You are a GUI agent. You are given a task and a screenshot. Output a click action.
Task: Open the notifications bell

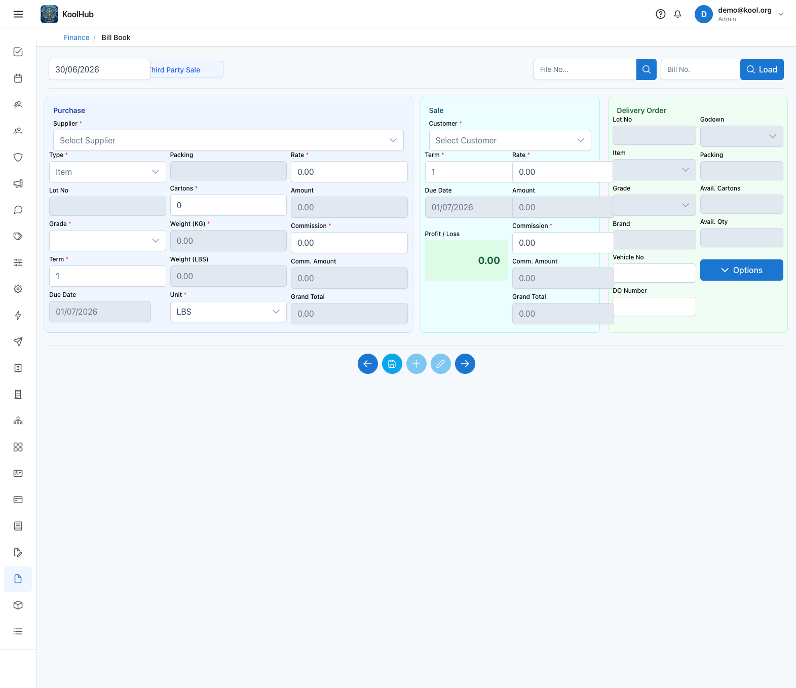pyautogui.click(x=677, y=14)
